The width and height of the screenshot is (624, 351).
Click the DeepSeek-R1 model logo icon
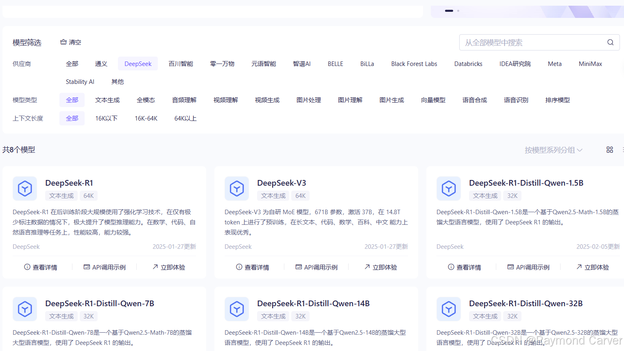pyautogui.click(x=25, y=189)
